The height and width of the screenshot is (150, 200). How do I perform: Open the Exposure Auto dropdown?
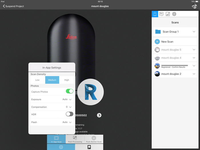67,99
